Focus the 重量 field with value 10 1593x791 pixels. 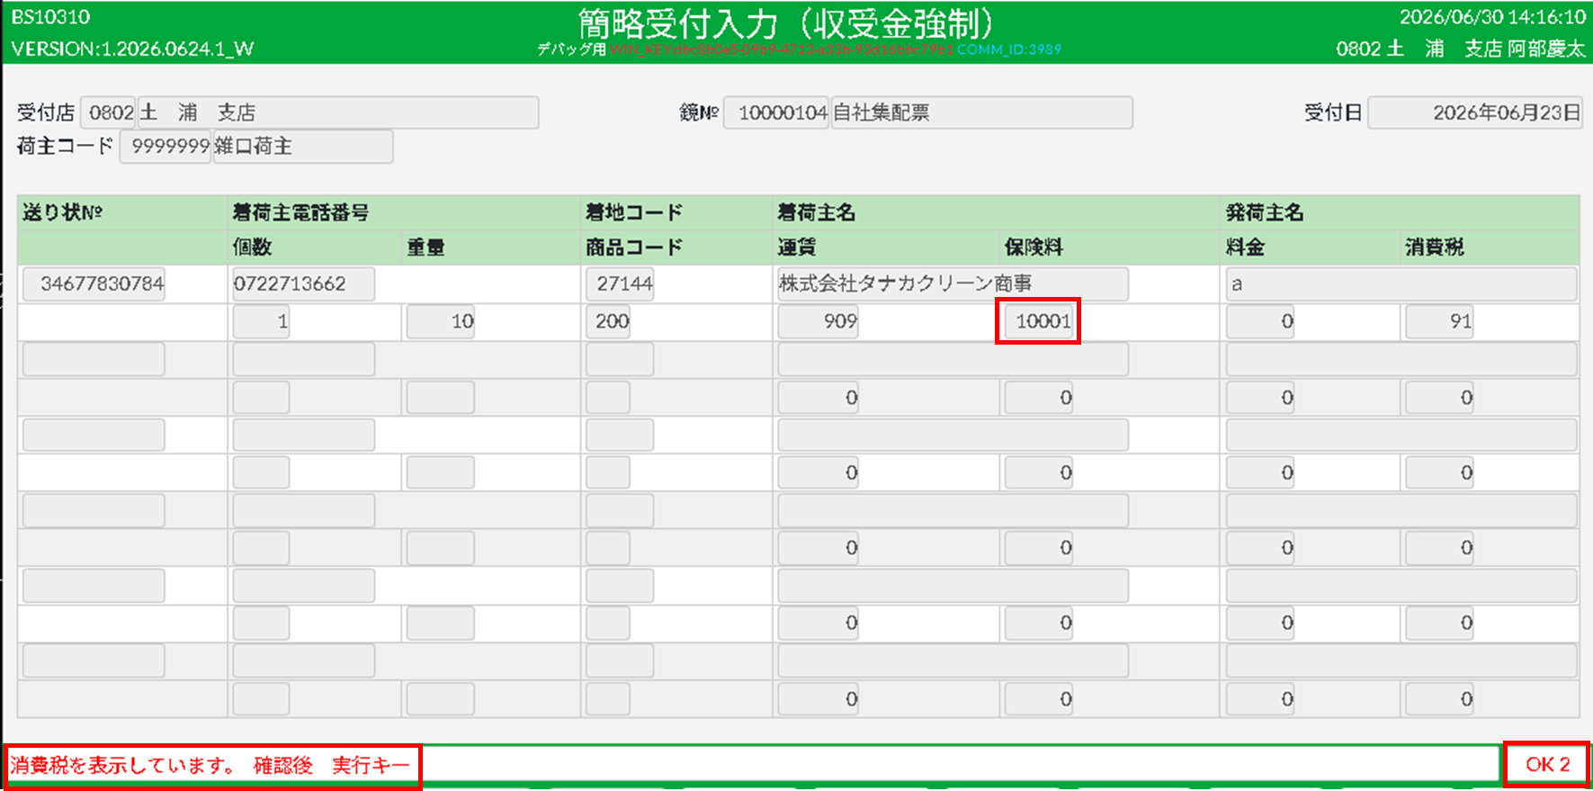coord(440,322)
